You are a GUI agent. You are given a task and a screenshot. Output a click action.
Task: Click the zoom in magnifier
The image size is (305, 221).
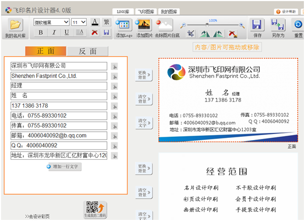point(242,25)
